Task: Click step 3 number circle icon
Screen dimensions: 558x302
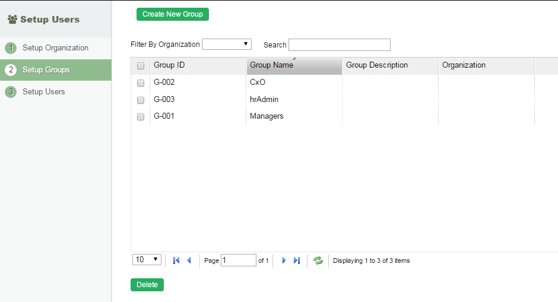Action: 11,92
